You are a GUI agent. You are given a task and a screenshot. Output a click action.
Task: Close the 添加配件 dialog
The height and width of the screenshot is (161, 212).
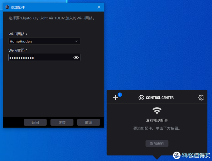99,7
